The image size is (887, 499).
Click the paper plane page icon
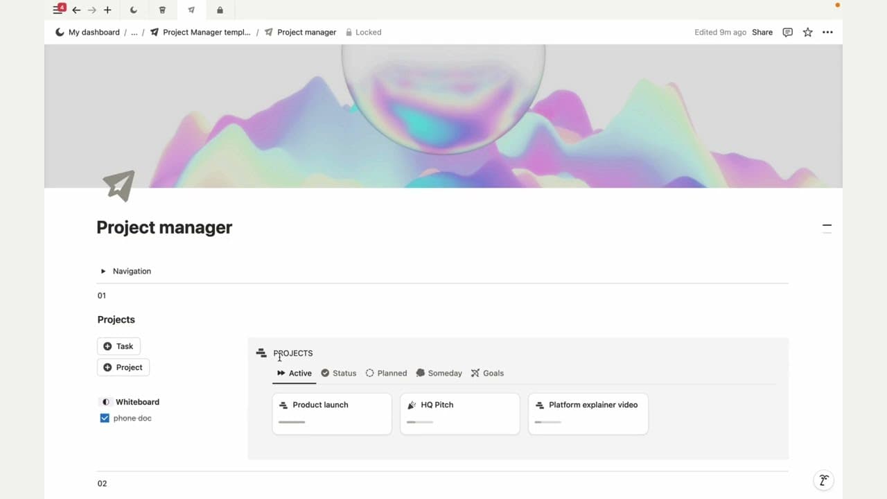click(118, 186)
